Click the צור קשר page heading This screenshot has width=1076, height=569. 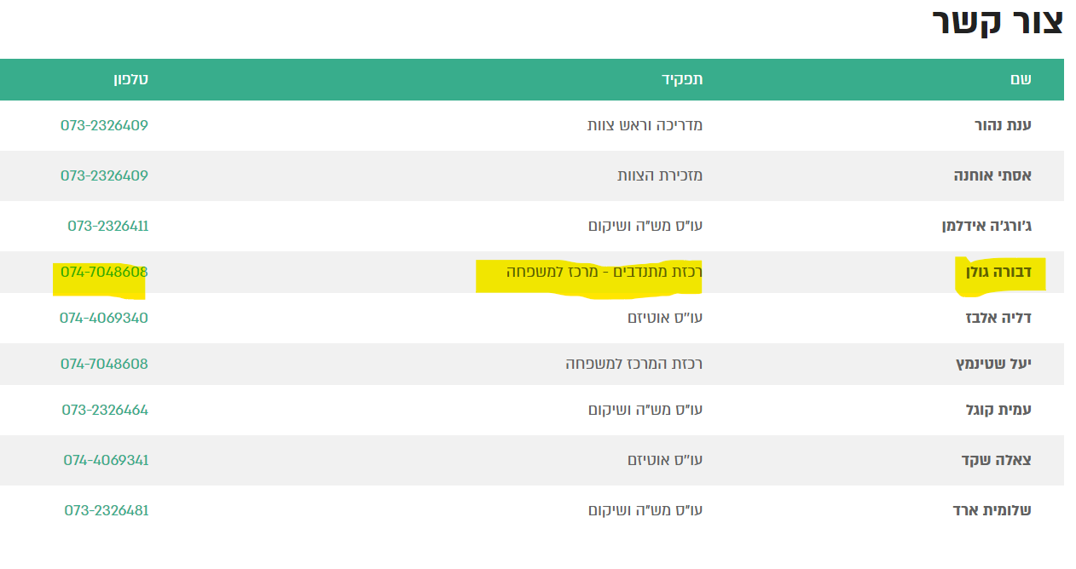click(x=997, y=23)
